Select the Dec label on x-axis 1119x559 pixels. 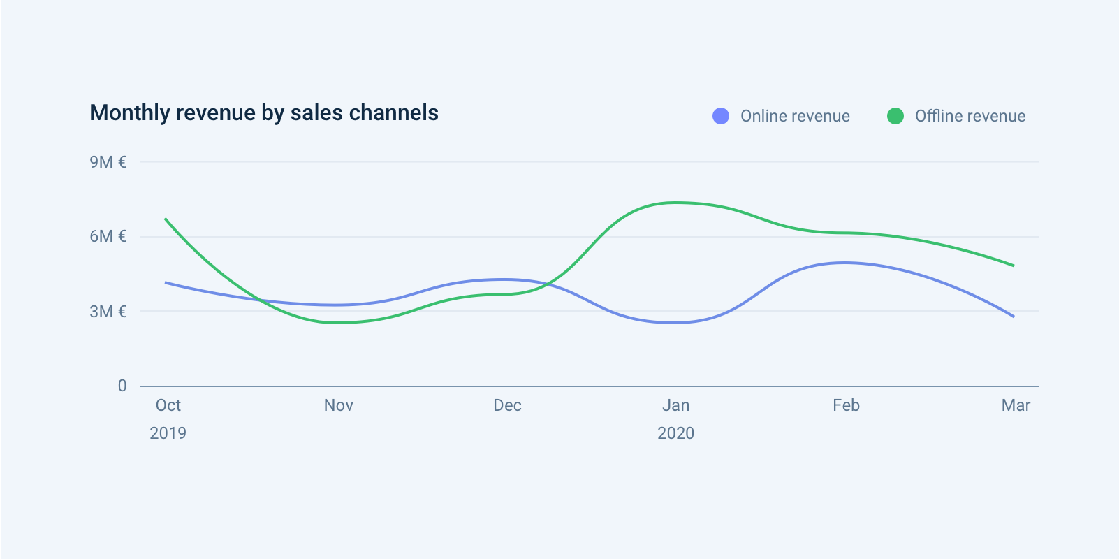pos(507,405)
